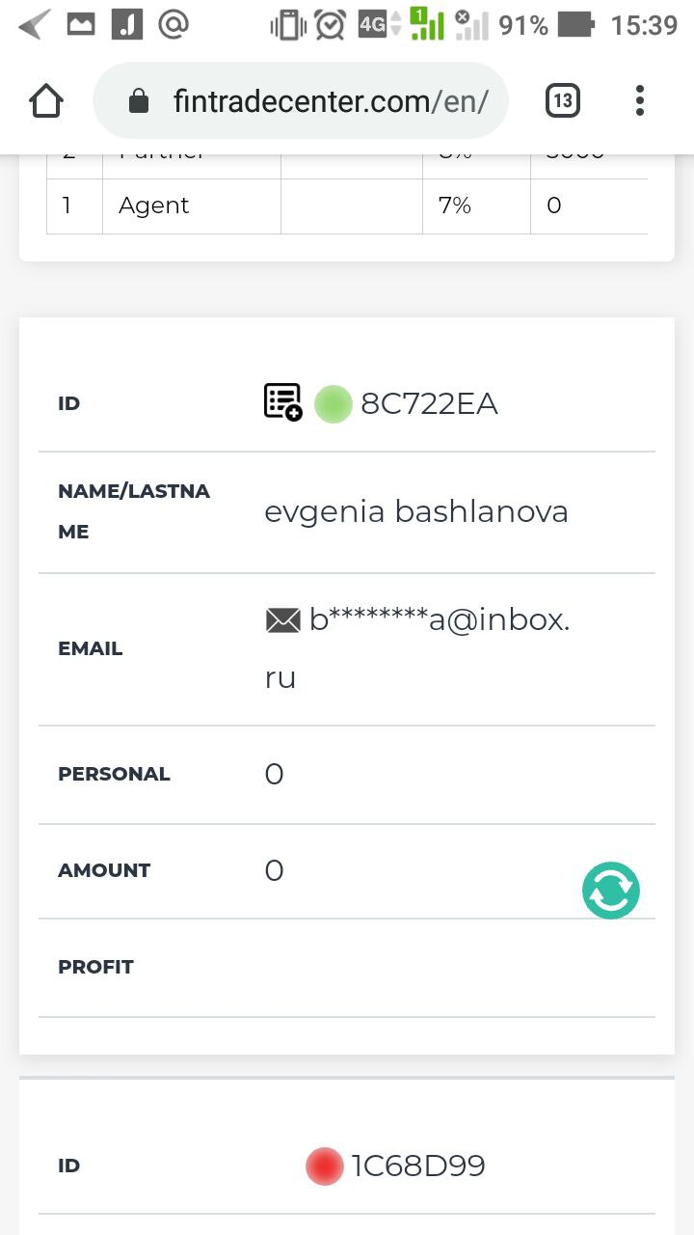The width and height of the screenshot is (694, 1235).
Task: Tap the browser home icon
Action: [46, 100]
